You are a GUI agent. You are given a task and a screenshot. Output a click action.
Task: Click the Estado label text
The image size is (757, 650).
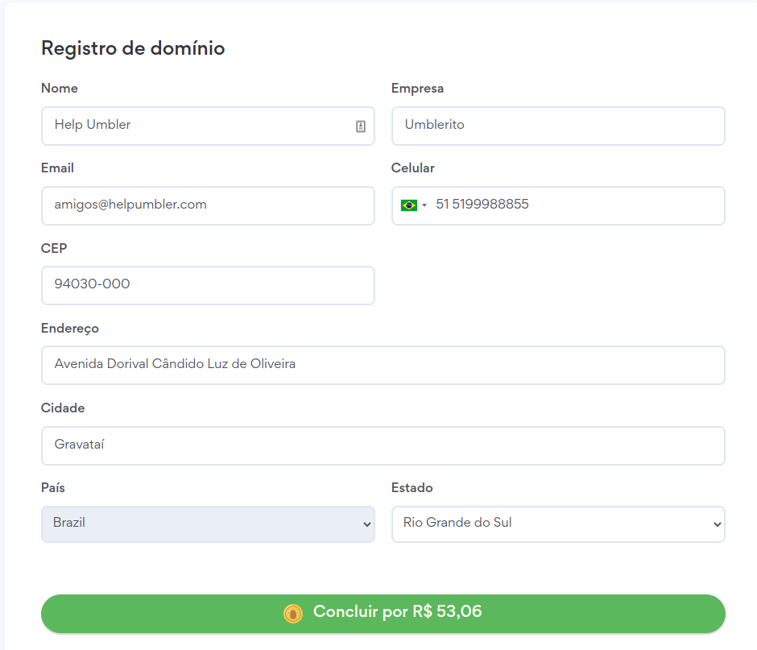pyautogui.click(x=412, y=488)
